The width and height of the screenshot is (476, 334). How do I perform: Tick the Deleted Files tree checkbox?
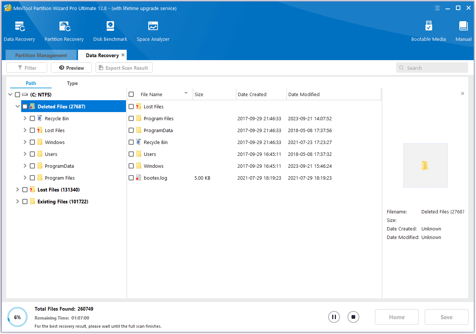point(25,107)
